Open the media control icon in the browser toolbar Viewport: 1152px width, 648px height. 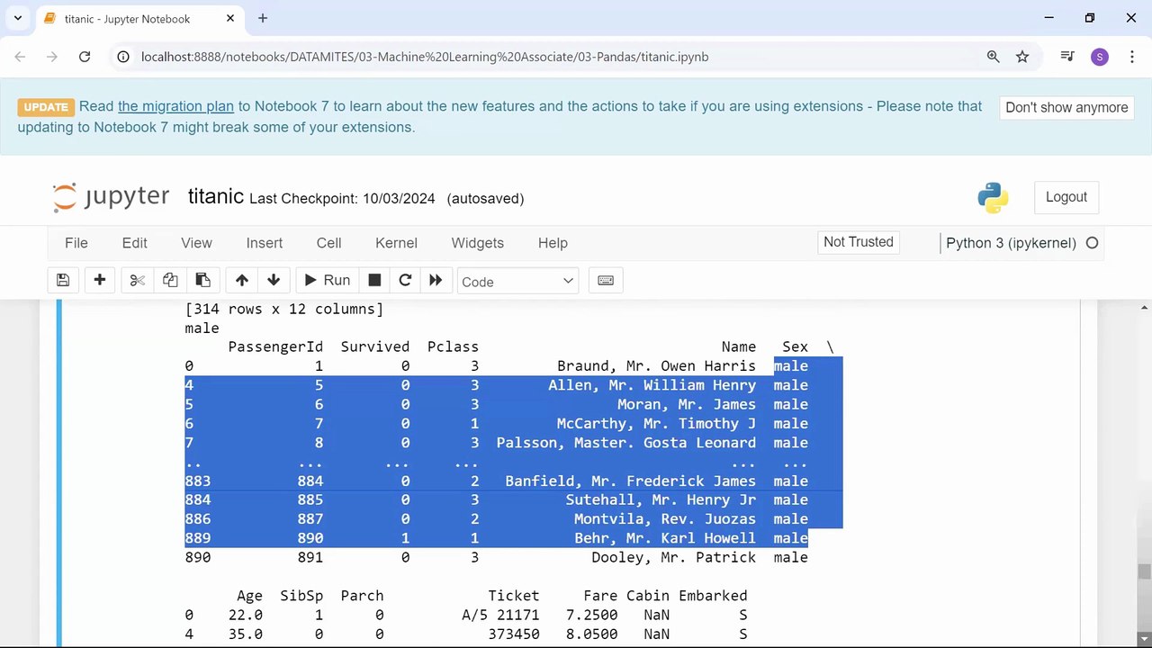(x=1067, y=57)
